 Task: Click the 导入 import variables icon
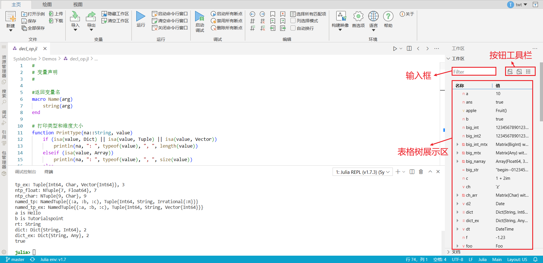75,16
